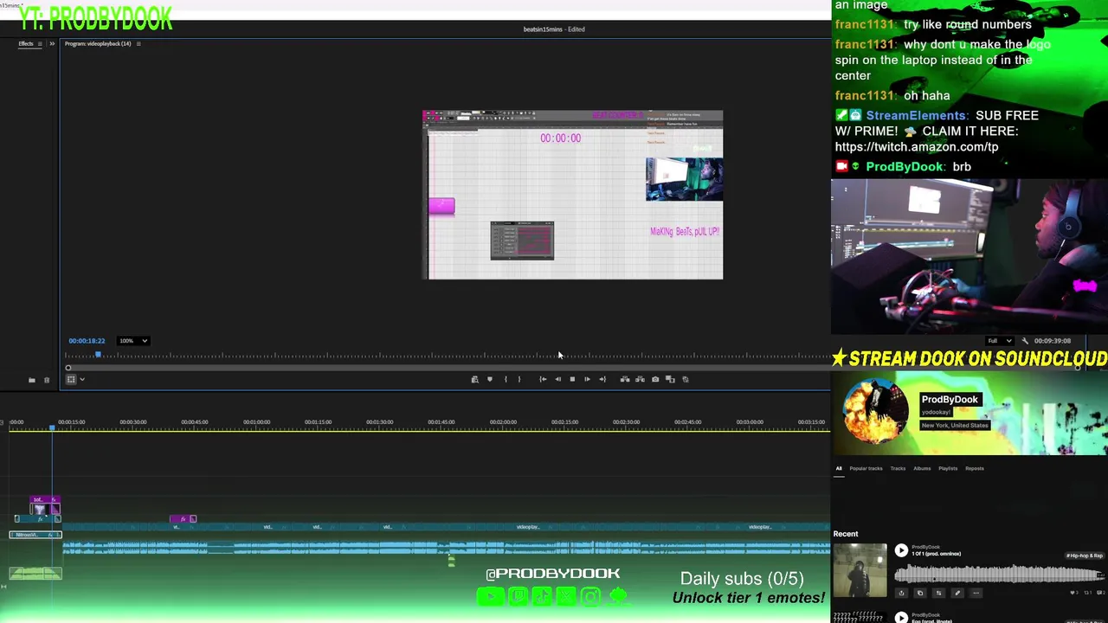1108x623 pixels.
Task: Like the '1 Of 1' track with heart icon
Action: tap(1074, 593)
